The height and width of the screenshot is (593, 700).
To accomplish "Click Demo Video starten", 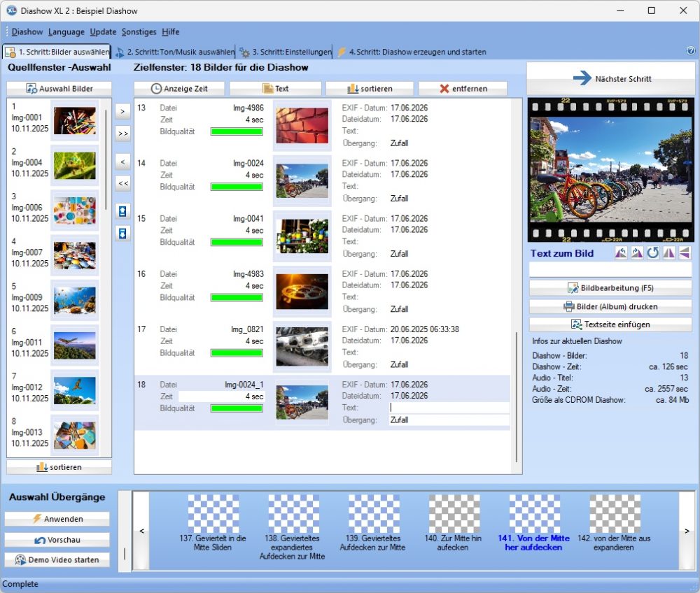I will [57, 559].
